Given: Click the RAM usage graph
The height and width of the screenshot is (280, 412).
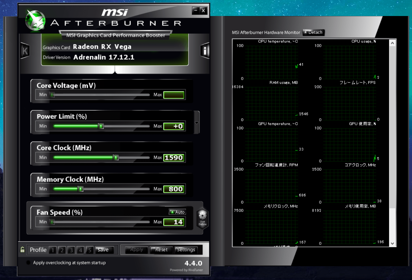Looking at the screenshot, I should [x=271, y=103].
